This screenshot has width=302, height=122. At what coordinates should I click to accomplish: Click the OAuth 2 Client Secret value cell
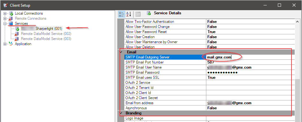[251, 98]
